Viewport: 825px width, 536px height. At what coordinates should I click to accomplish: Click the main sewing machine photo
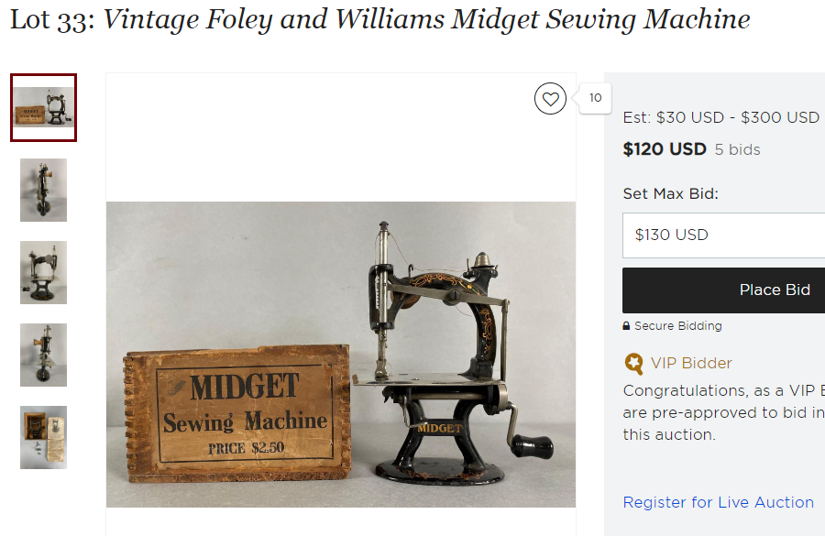pyautogui.click(x=341, y=354)
